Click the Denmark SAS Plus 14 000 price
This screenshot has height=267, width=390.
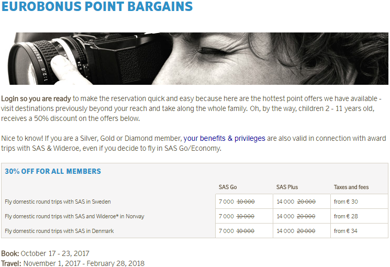click(x=285, y=231)
